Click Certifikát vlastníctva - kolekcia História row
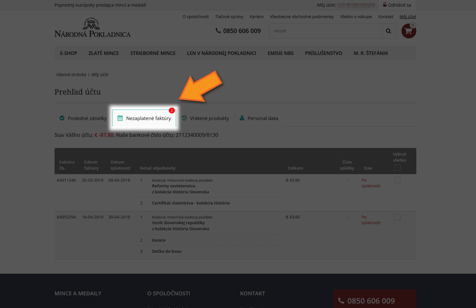Viewport: 476px width, 308px height. (191, 203)
